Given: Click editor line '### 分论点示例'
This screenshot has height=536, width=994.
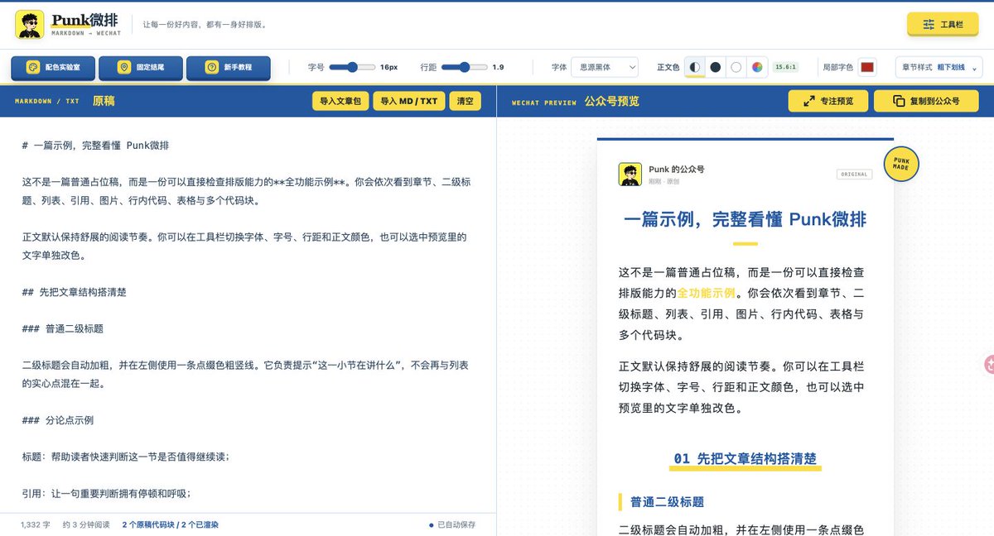Looking at the screenshot, I should (x=57, y=420).
